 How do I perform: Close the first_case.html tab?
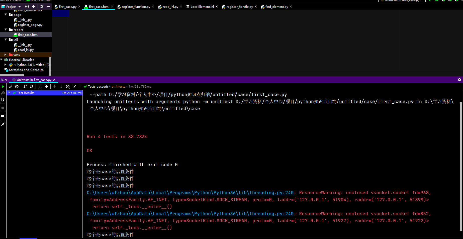[112, 7]
